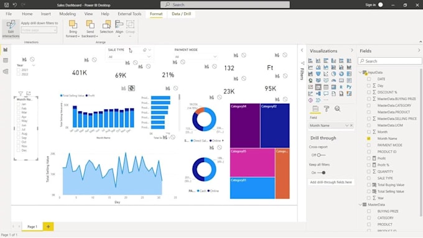
Task: Switch to the Home ribbon tab
Action: (x=27, y=14)
